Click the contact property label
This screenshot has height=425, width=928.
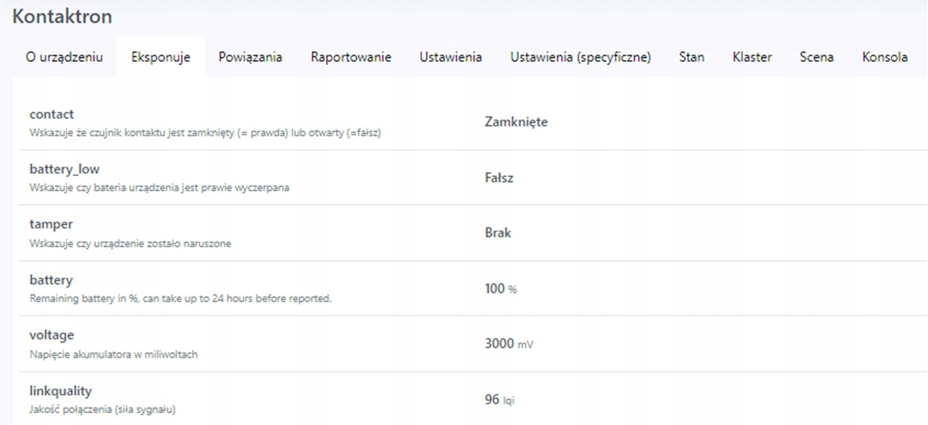[52, 115]
